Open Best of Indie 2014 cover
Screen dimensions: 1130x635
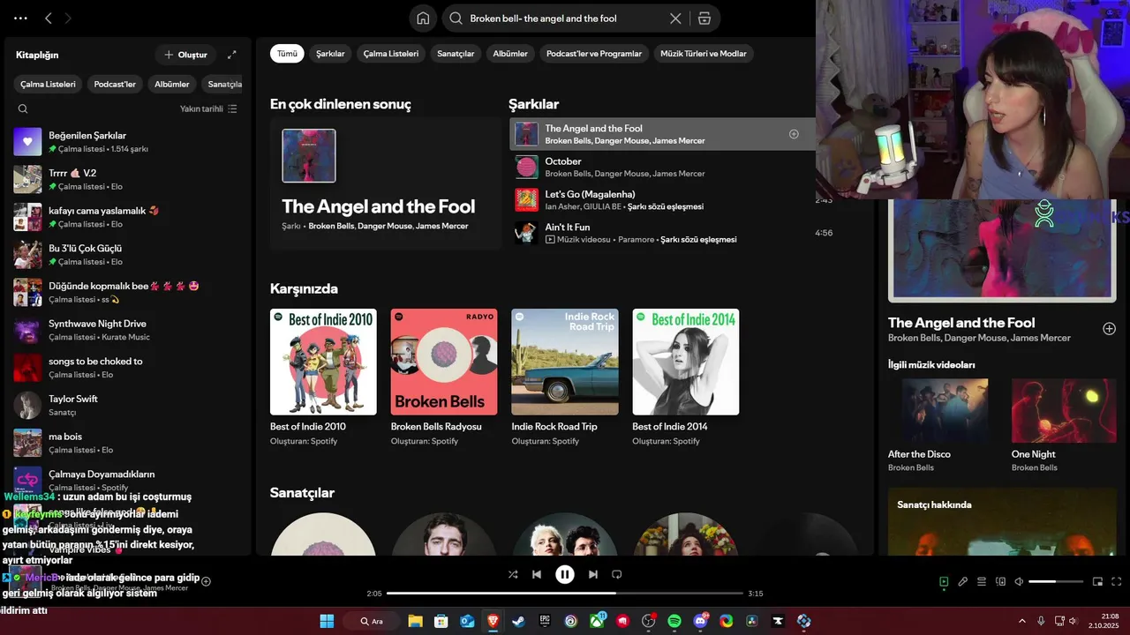pyautogui.click(x=686, y=362)
